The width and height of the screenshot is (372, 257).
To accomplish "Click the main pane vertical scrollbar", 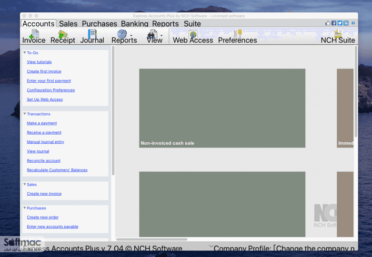I will click(x=356, y=91).
